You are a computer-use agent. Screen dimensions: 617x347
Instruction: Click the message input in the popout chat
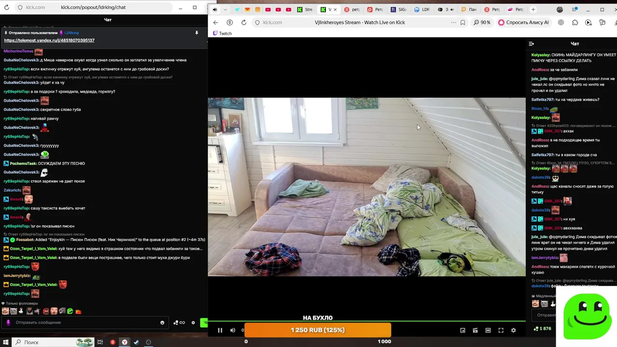[x=84, y=322]
